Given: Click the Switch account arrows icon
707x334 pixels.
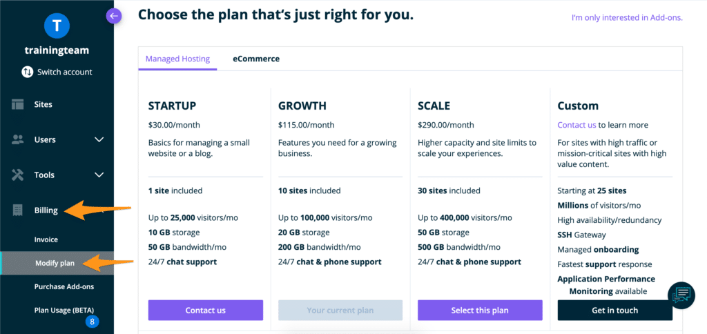Looking at the screenshot, I should [x=28, y=72].
